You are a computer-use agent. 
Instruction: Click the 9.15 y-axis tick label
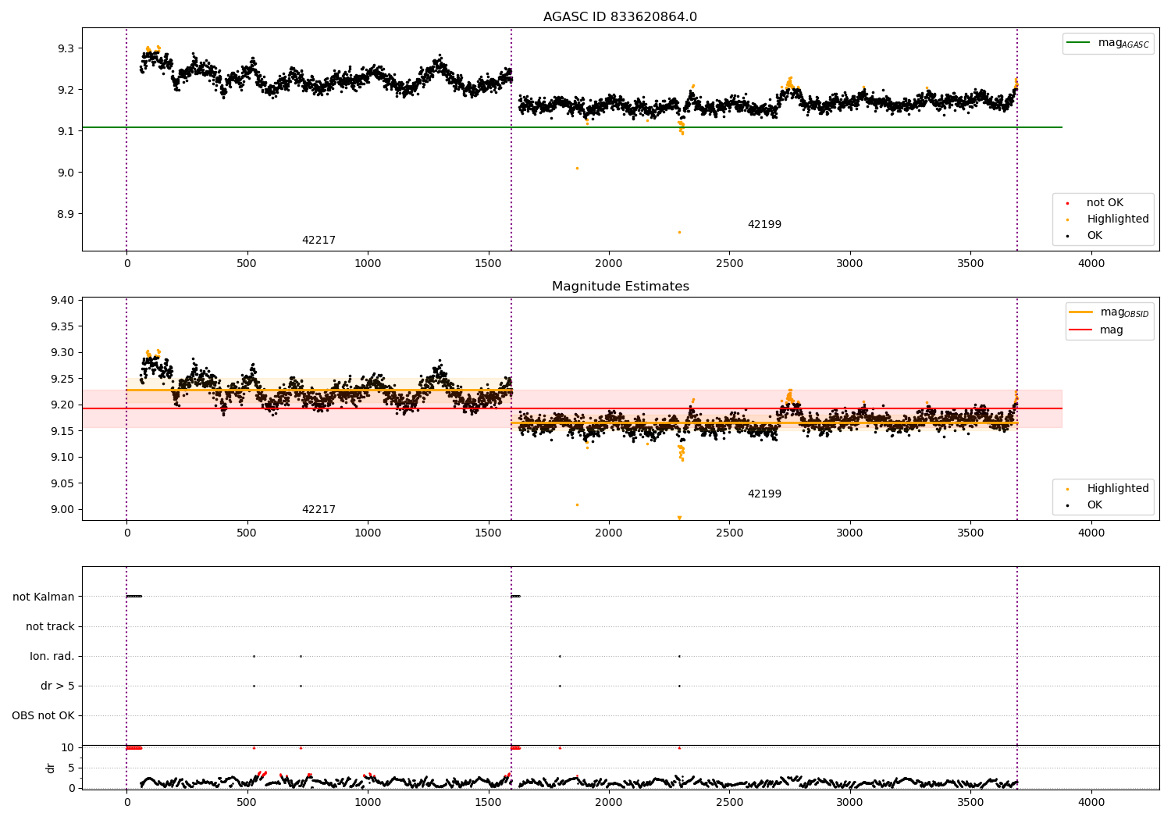click(x=62, y=431)
